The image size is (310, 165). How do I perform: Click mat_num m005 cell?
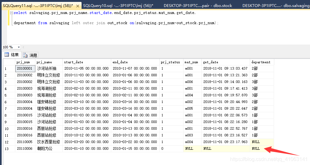pyautogui.click(x=192, y=108)
